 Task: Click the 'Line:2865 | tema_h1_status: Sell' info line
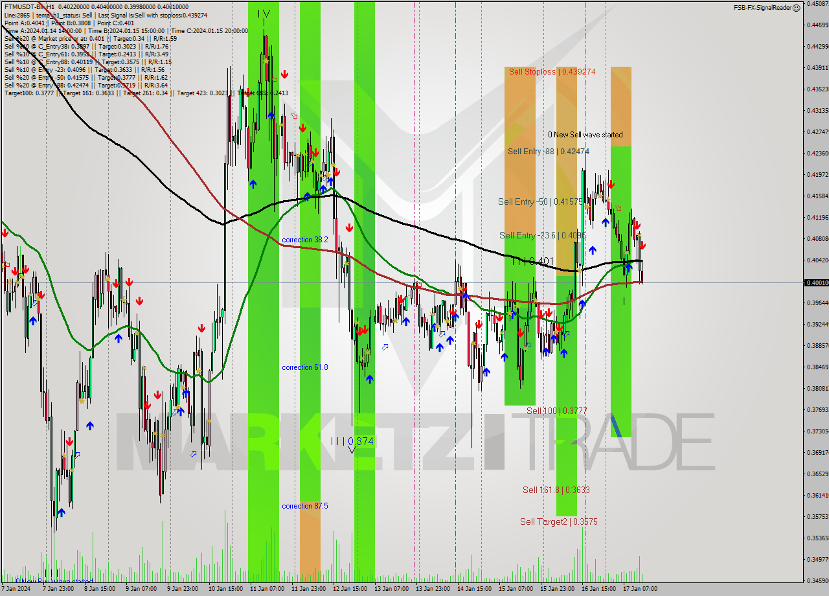click(106, 15)
